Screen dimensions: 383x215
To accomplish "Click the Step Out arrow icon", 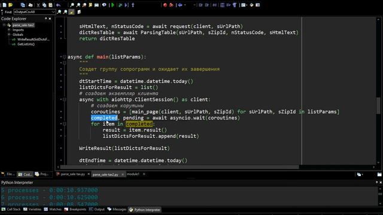I will 133,5.
